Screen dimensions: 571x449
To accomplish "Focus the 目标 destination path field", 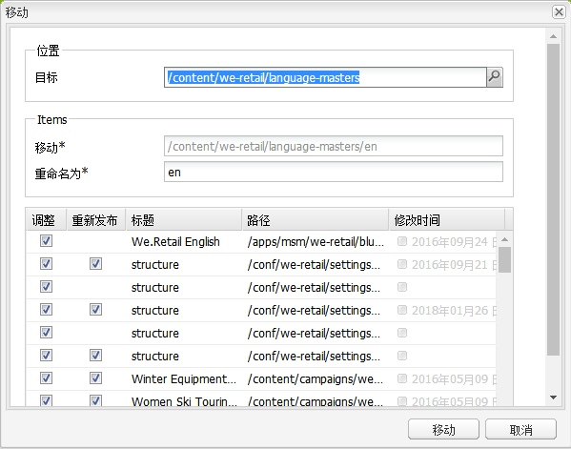I will [x=325, y=77].
